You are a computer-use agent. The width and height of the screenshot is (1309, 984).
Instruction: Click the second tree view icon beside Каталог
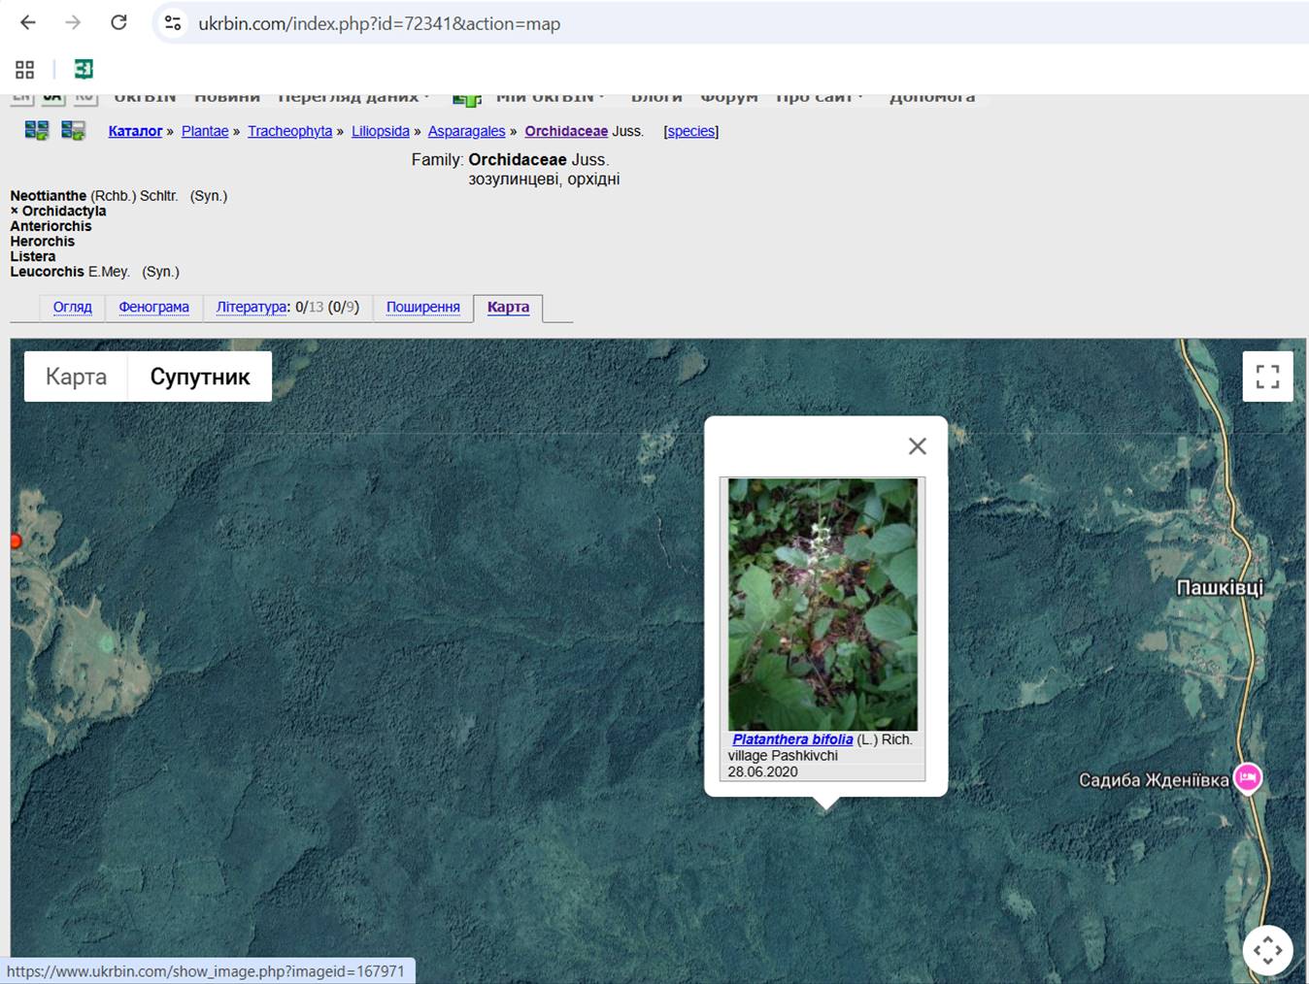[x=73, y=131]
